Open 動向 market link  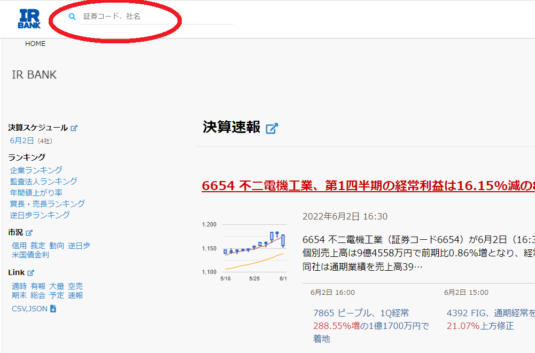[x=57, y=246]
